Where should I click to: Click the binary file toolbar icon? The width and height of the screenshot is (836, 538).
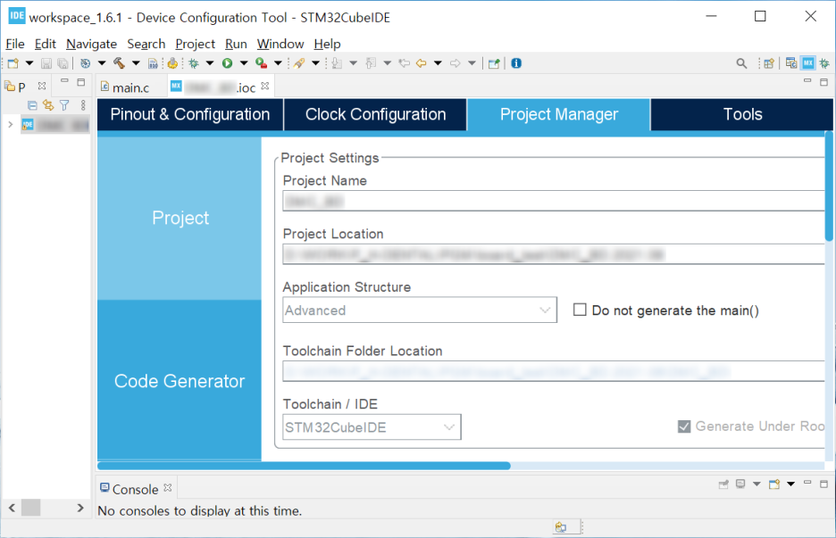tap(153, 64)
